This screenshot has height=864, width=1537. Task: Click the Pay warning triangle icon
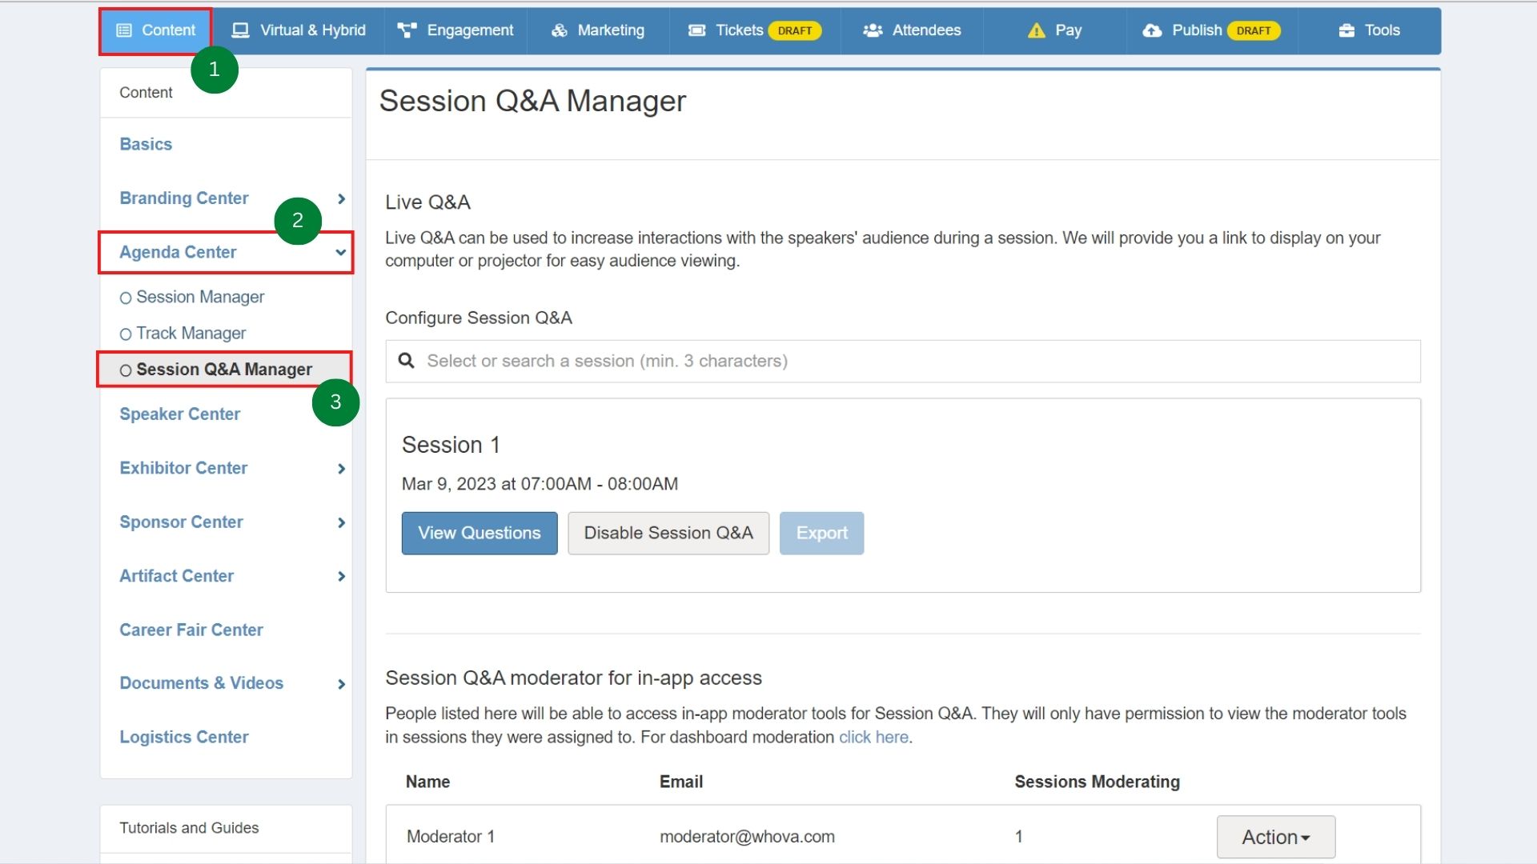(x=1036, y=30)
